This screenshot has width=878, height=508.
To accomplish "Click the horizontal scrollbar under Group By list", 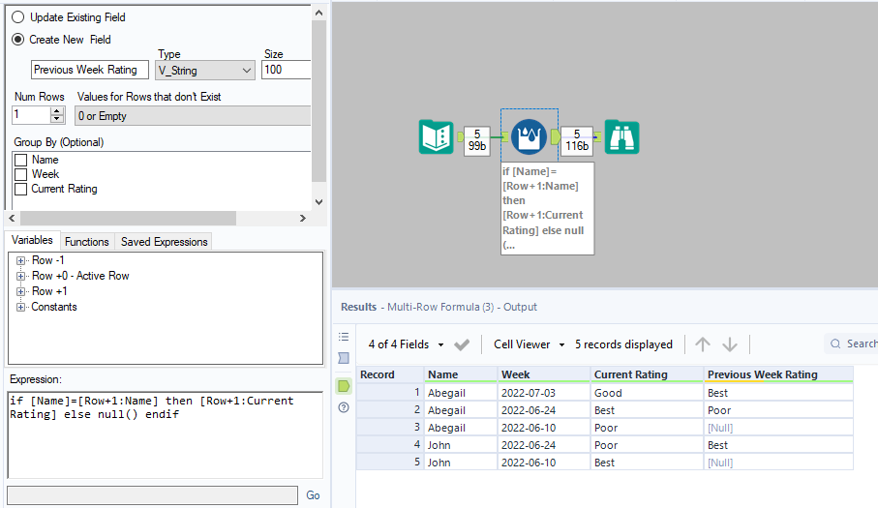I will (126, 218).
